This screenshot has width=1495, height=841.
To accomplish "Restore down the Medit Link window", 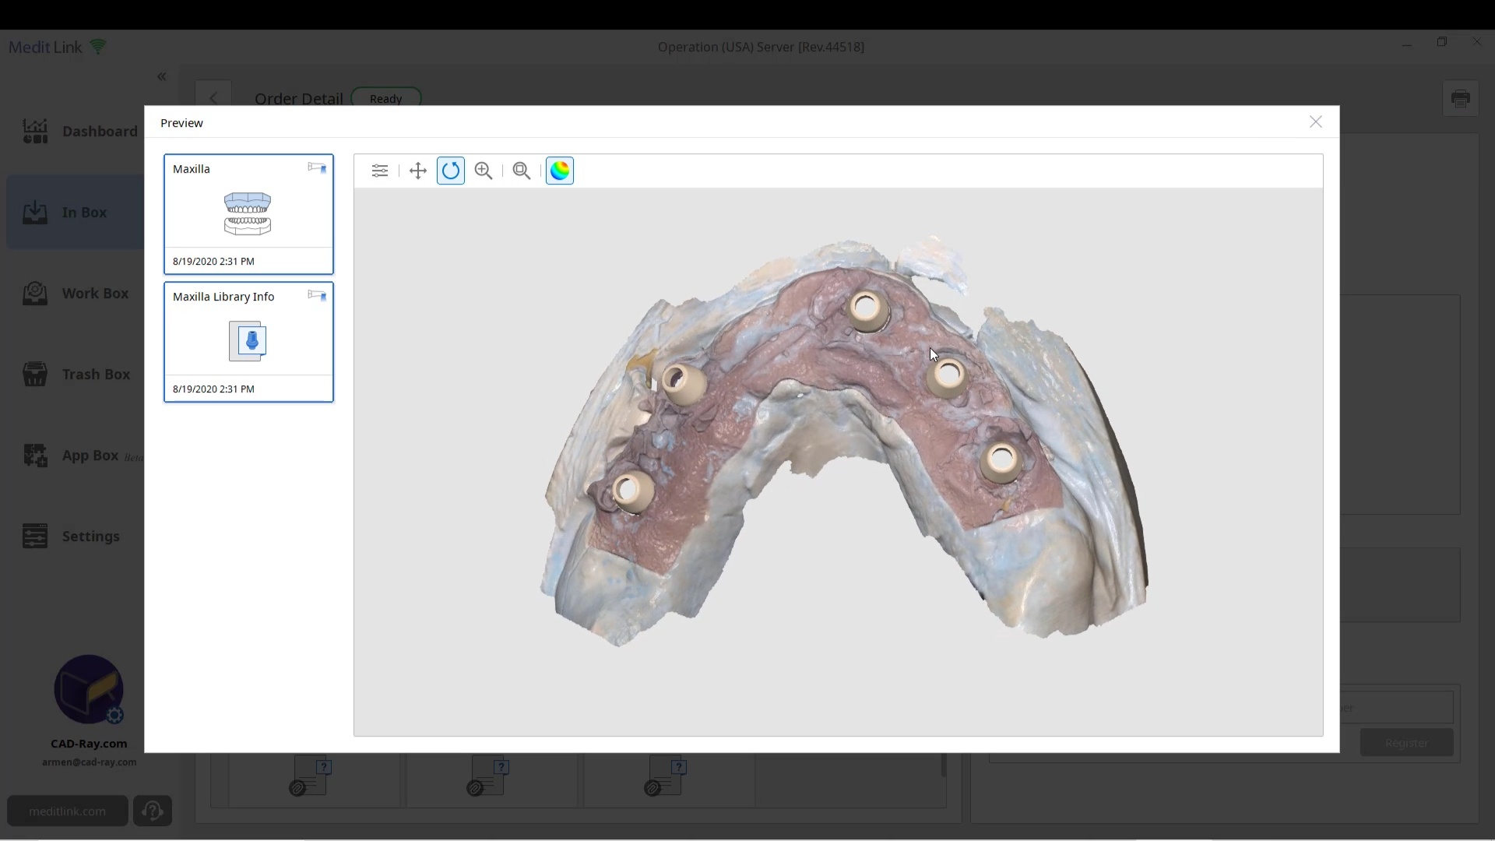I will pyautogui.click(x=1442, y=42).
